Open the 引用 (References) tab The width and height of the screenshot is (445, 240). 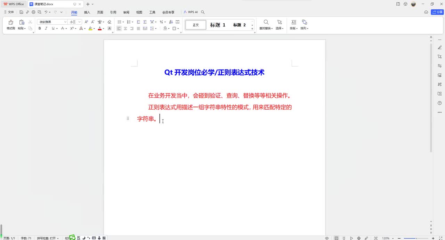(x=113, y=12)
